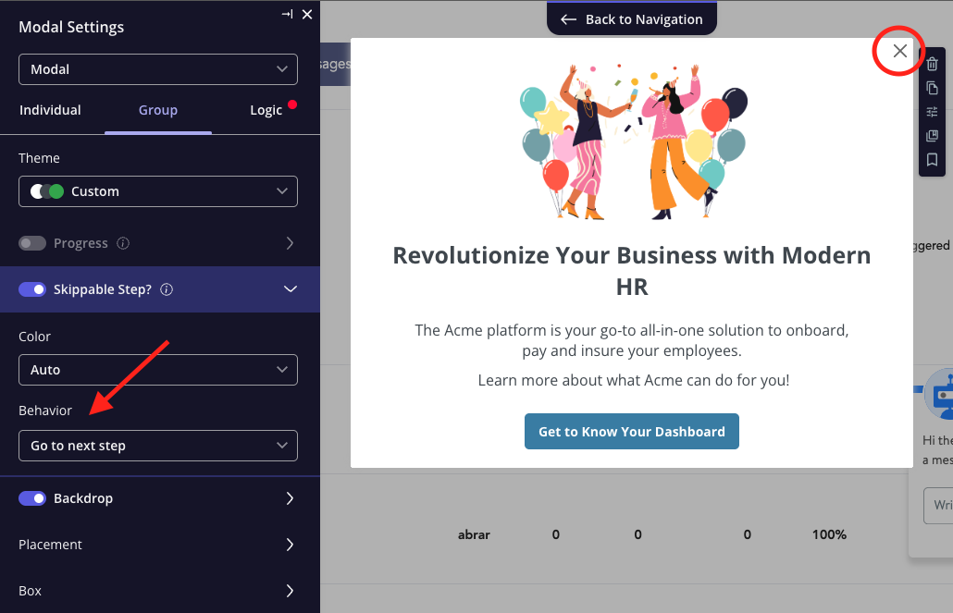Click Get to Know Your Dashboard button
Image resolution: width=953 pixels, height=613 pixels.
click(632, 432)
